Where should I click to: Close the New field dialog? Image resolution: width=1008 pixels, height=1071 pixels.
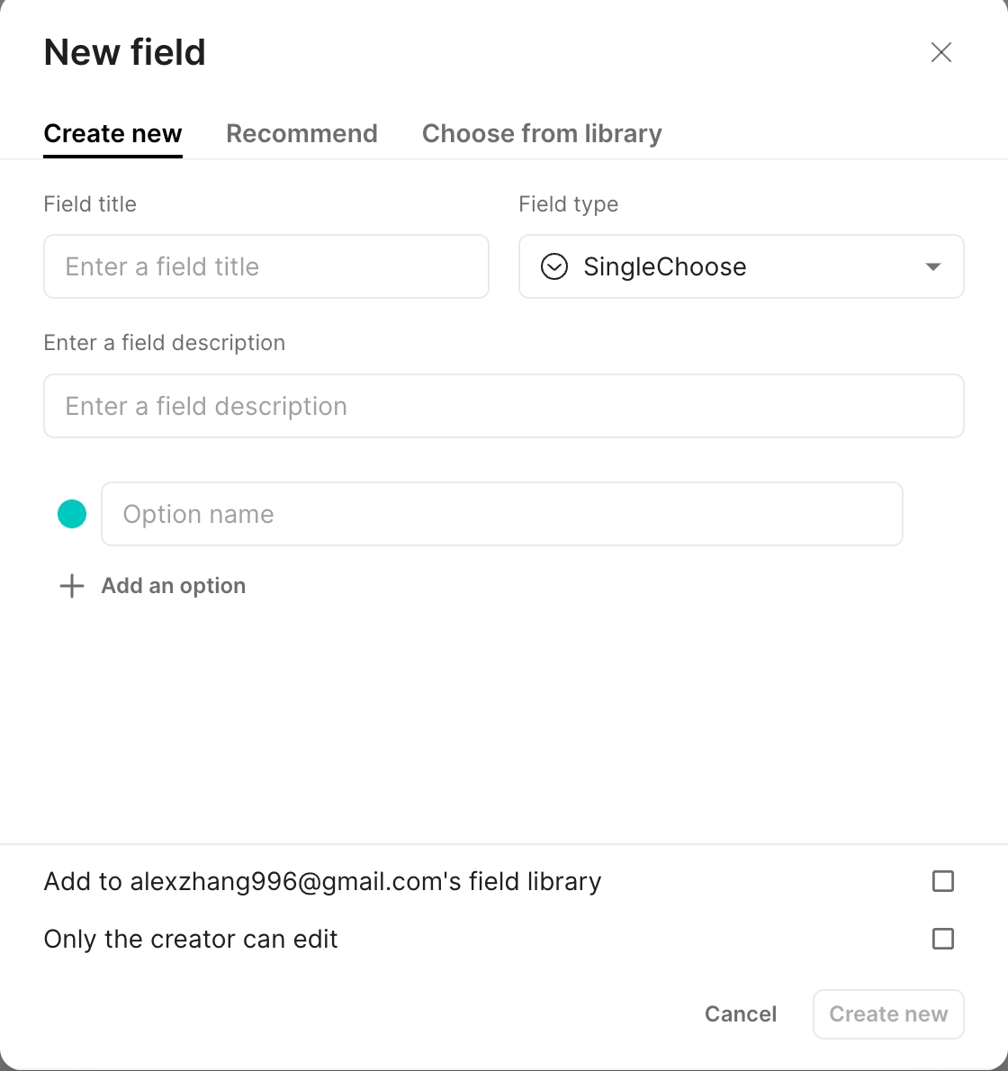click(x=941, y=52)
